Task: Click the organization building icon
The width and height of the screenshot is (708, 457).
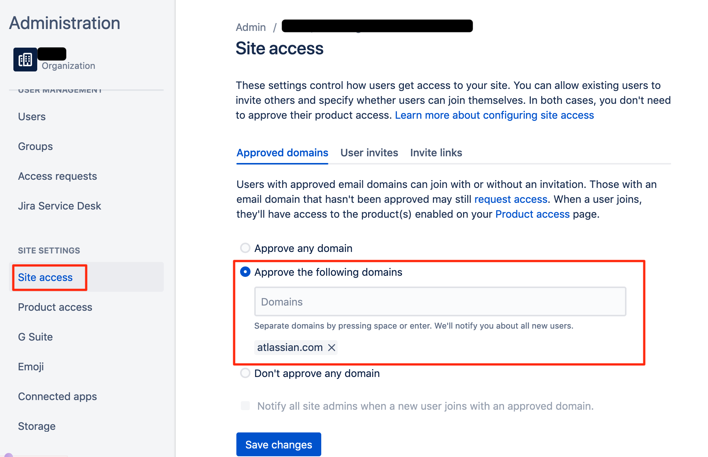Action: [25, 60]
